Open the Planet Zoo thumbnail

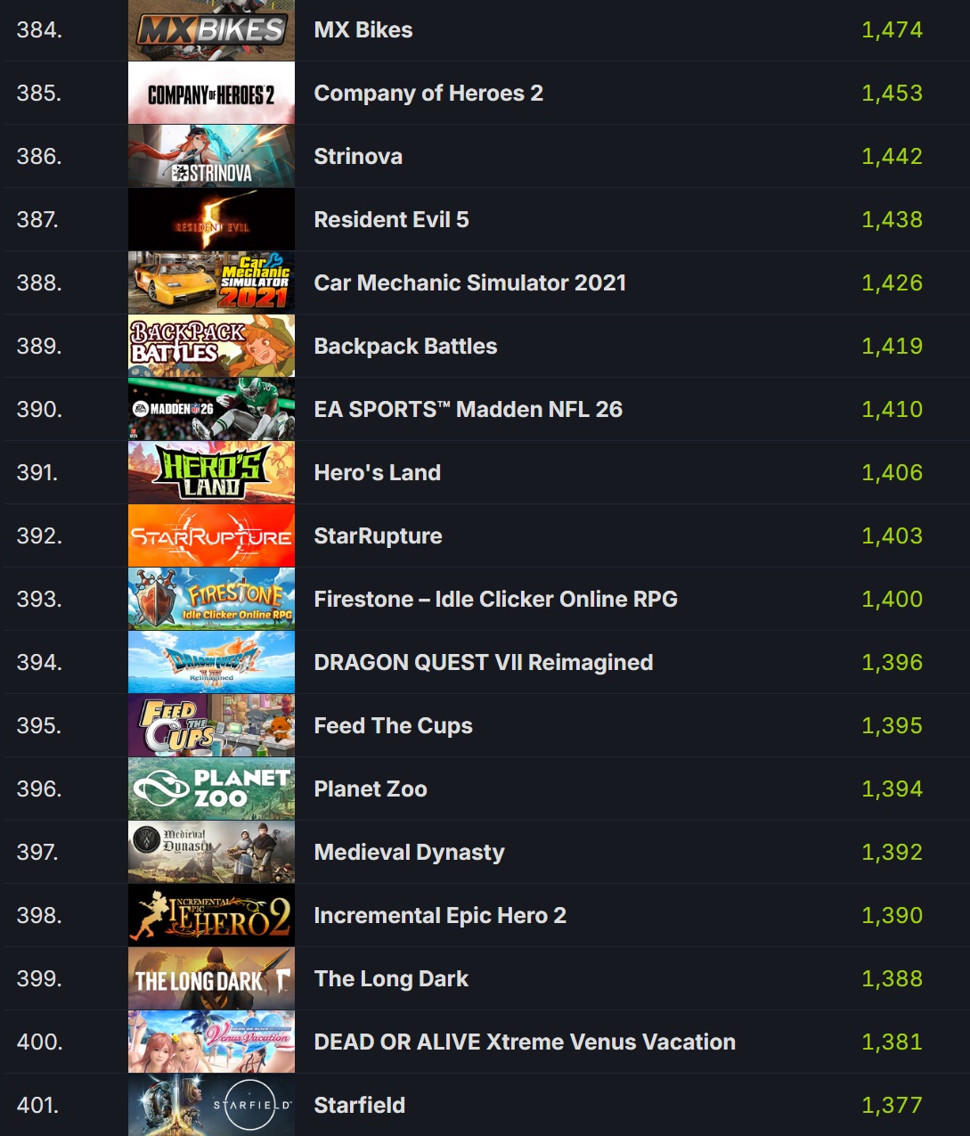click(x=211, y=789)
